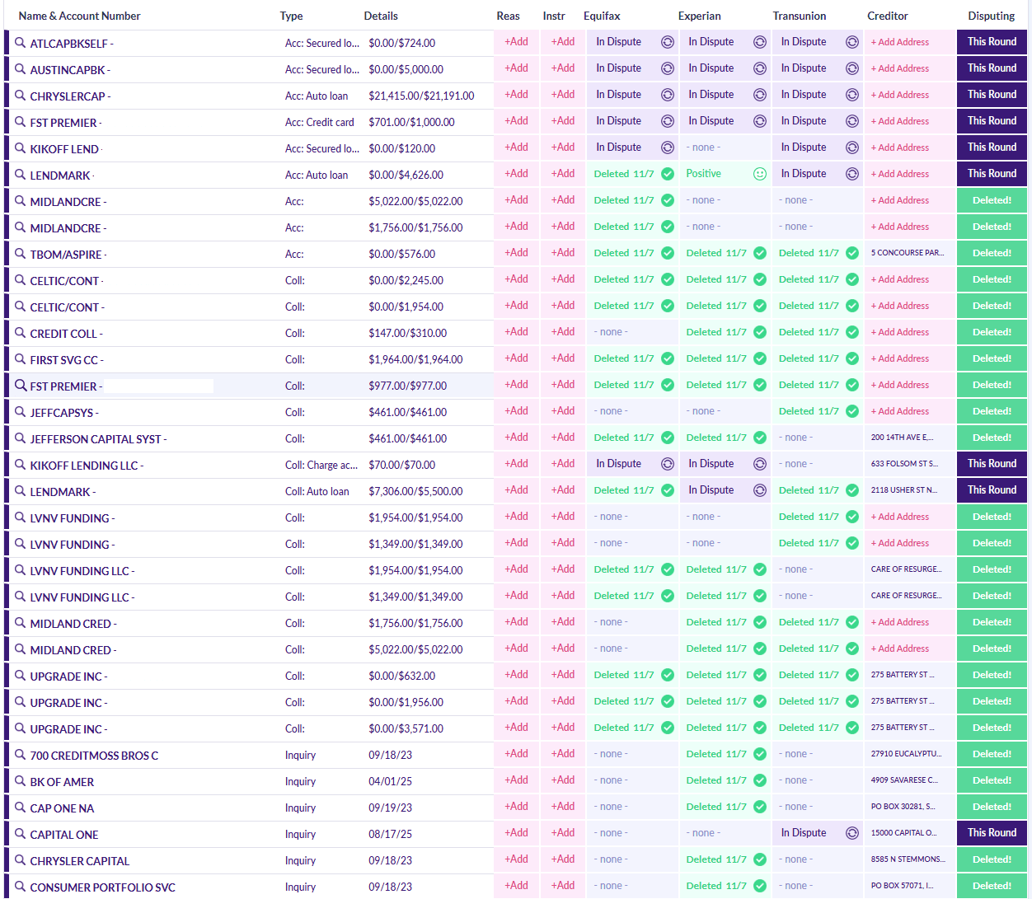Image resolution: width=1032 pixels, height=899 pixels.
Task: Click the green checkmark on TBOM/ASPIRE Equifax deletion
Action: [x=667, y=253]
